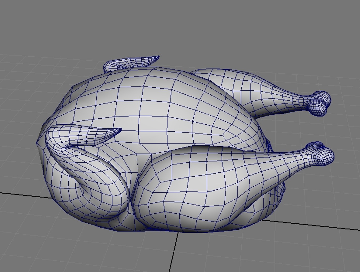
Task: Click the bone knob on the front drumstick
Action: (x=320, y=154)
